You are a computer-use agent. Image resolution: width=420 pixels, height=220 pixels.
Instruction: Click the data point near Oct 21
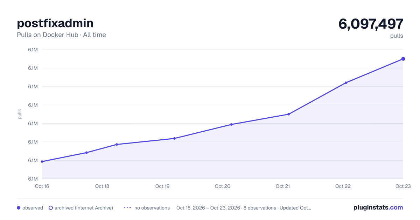coord(289,114)
